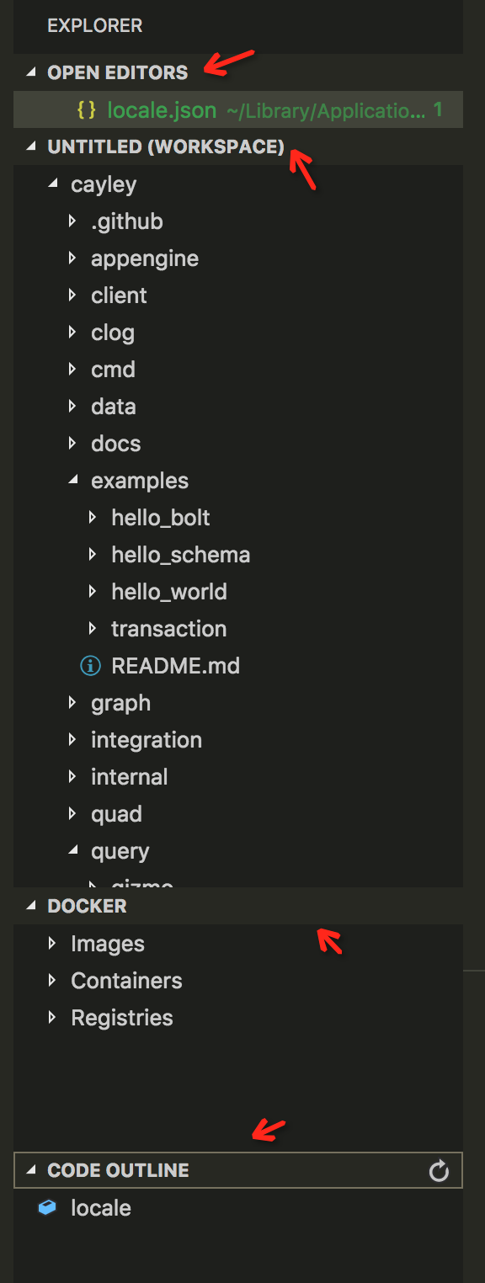
Task: Open the README.md file in examples
Action: point(175,665)
